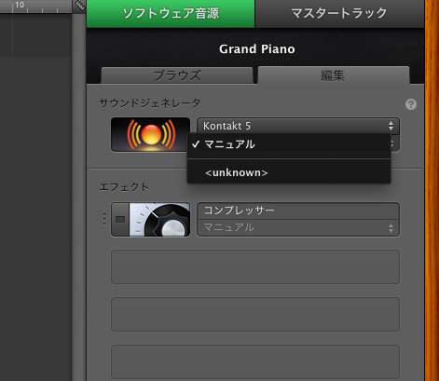Click the third empty effect slot
Viewport: 439px width, 381px height.
(x=255, y=361)
